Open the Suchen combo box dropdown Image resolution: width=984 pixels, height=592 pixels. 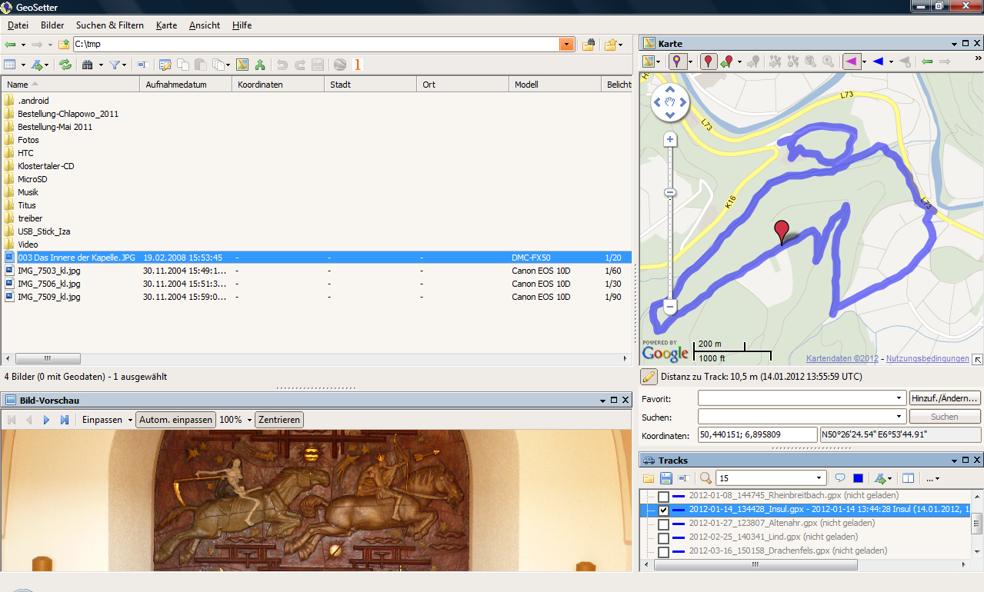coord(900,417)
